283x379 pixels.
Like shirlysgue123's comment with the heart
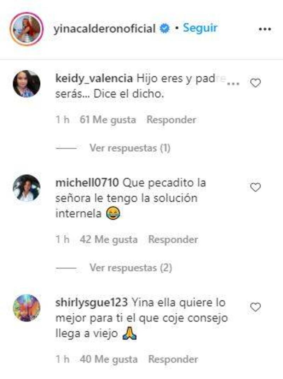tap(255, 307)
